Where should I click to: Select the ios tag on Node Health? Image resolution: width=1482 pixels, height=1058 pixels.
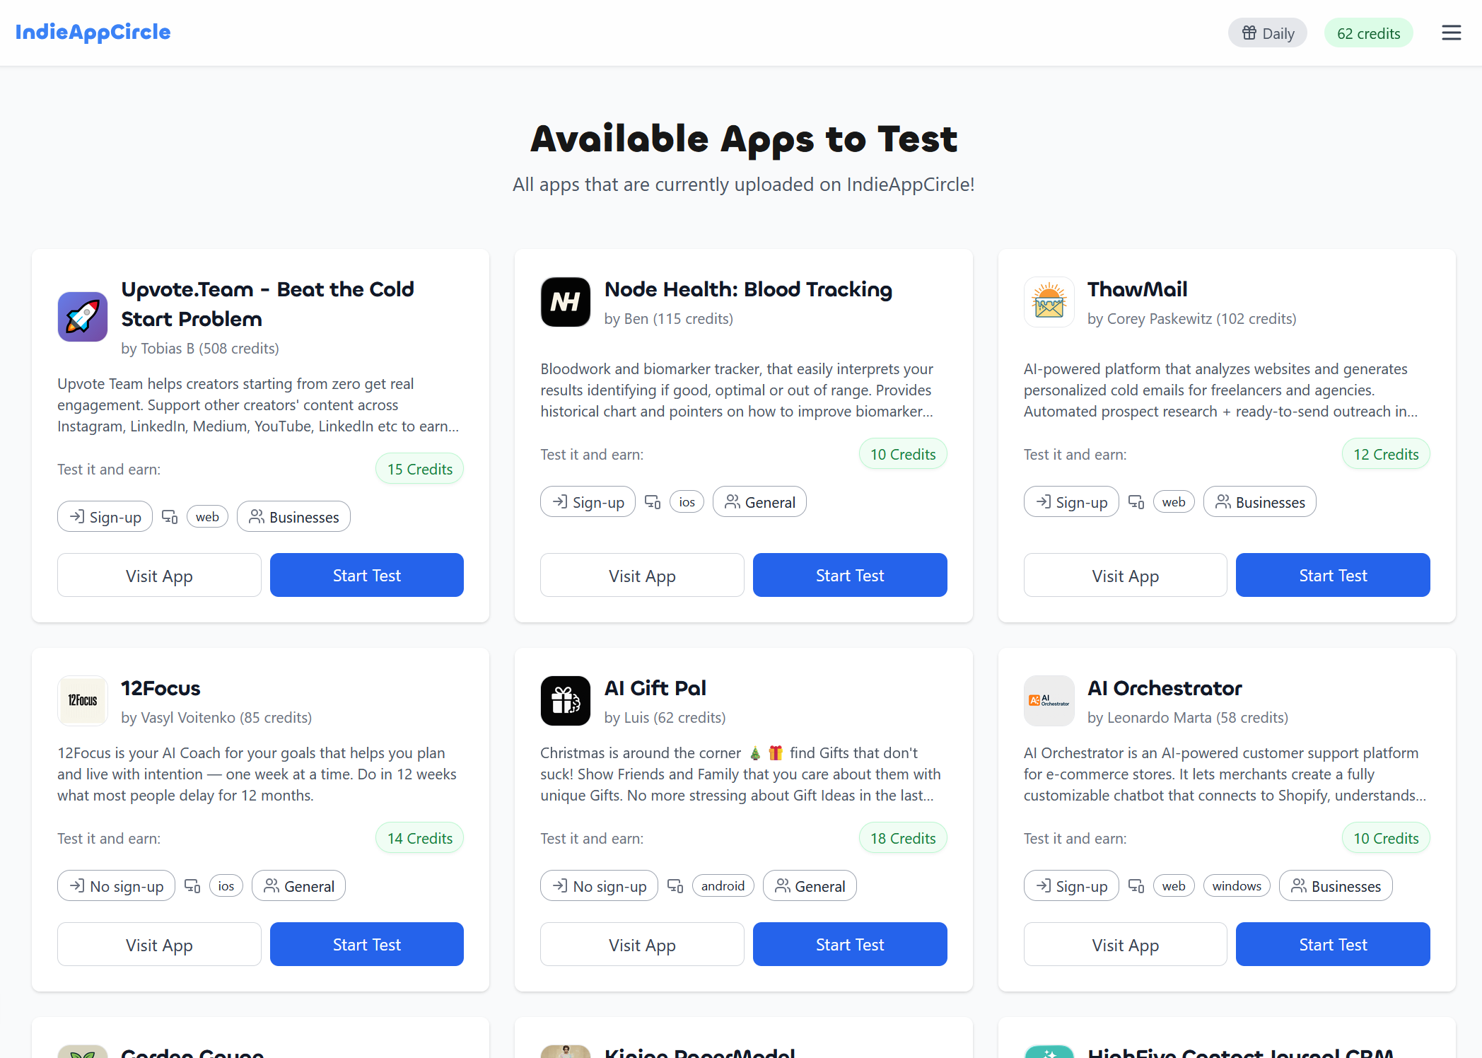(687, 501)
